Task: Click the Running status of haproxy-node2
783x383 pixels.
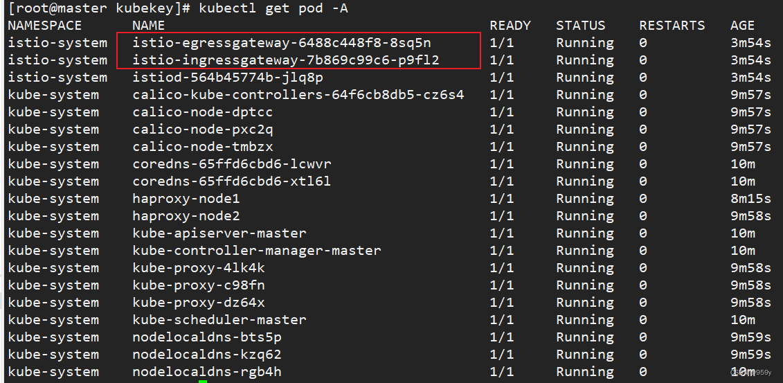Action: pos(585,215)
